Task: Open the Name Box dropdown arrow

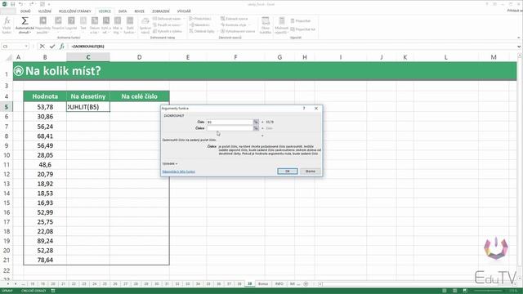Action: click(26, 47)
